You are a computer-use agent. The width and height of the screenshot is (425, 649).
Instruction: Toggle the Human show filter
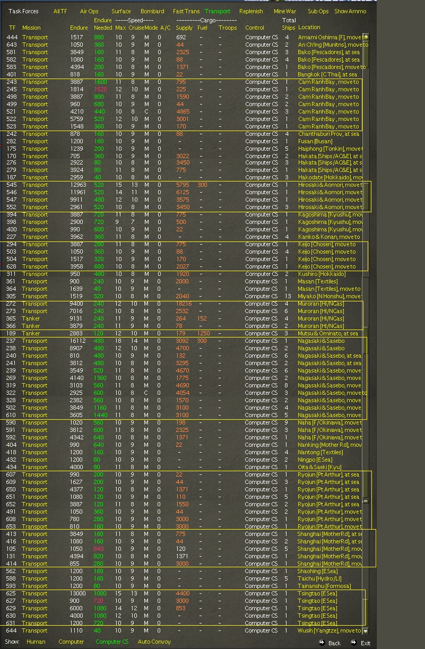pos(36,642)
